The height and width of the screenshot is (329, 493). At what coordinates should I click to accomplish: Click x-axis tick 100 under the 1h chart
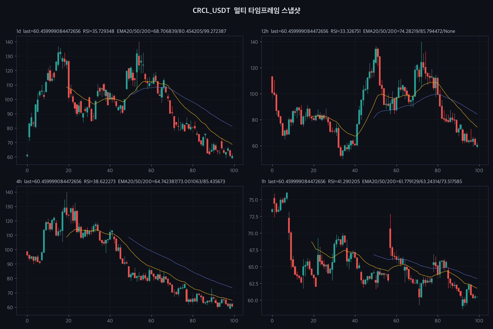coord(479,320)
